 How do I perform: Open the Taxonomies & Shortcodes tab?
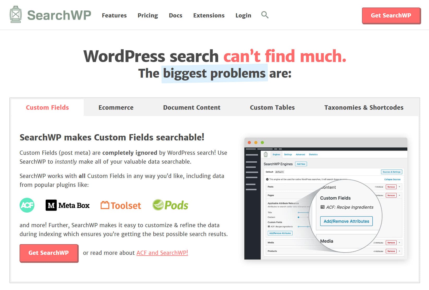(364, 107)
